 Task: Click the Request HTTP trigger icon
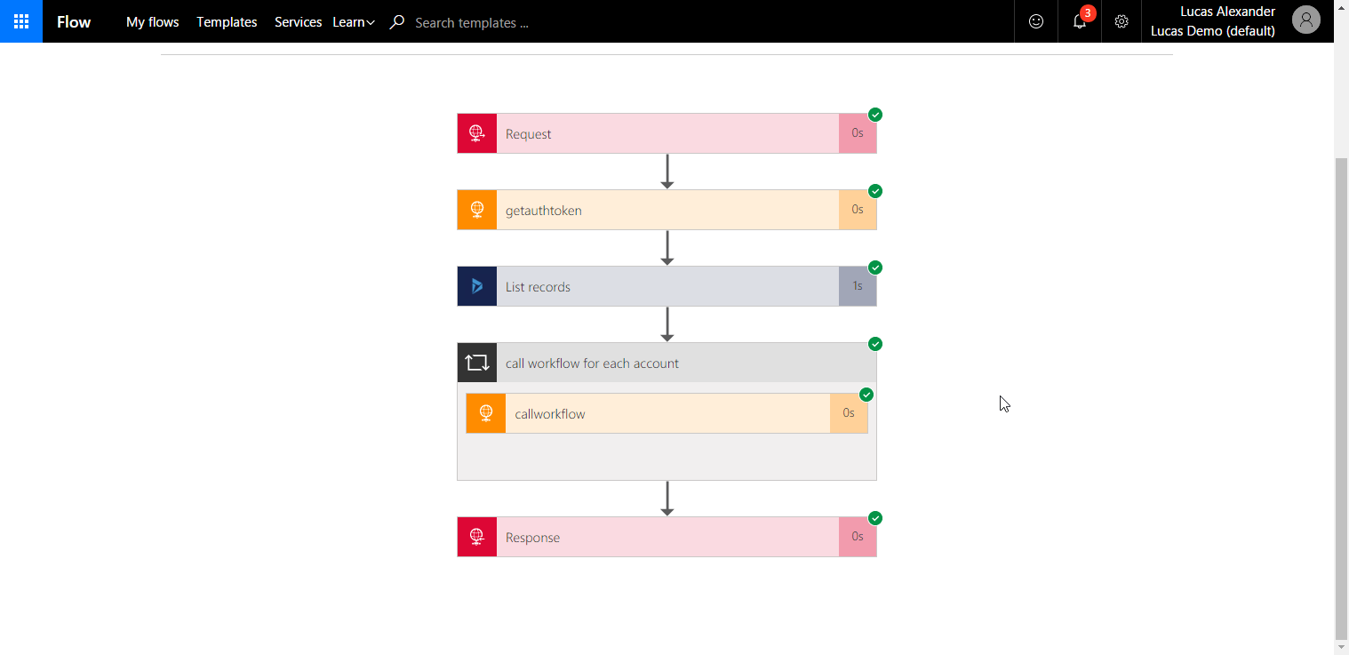(476, 132)
